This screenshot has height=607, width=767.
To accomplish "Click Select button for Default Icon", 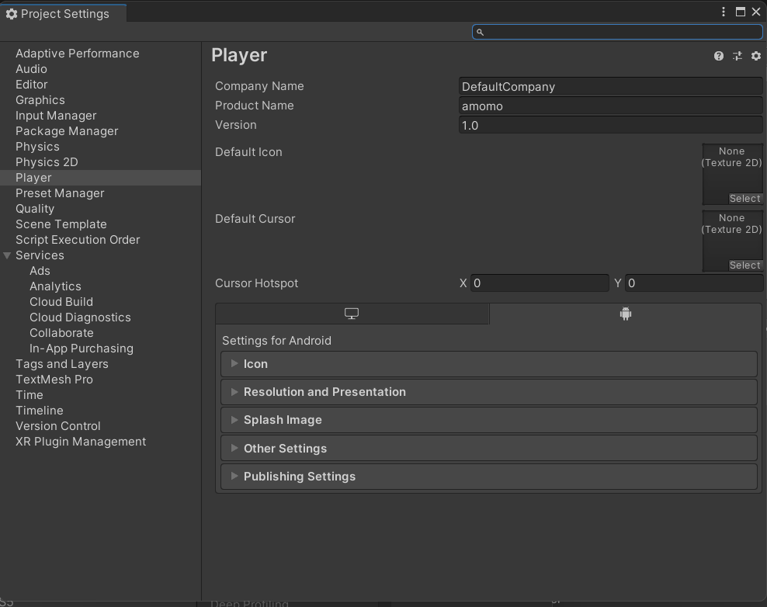I will pos(745,199).
